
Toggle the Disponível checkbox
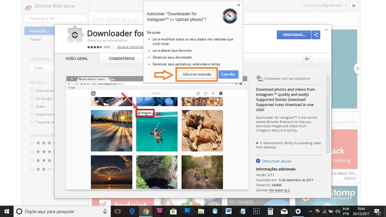(32, 114)
